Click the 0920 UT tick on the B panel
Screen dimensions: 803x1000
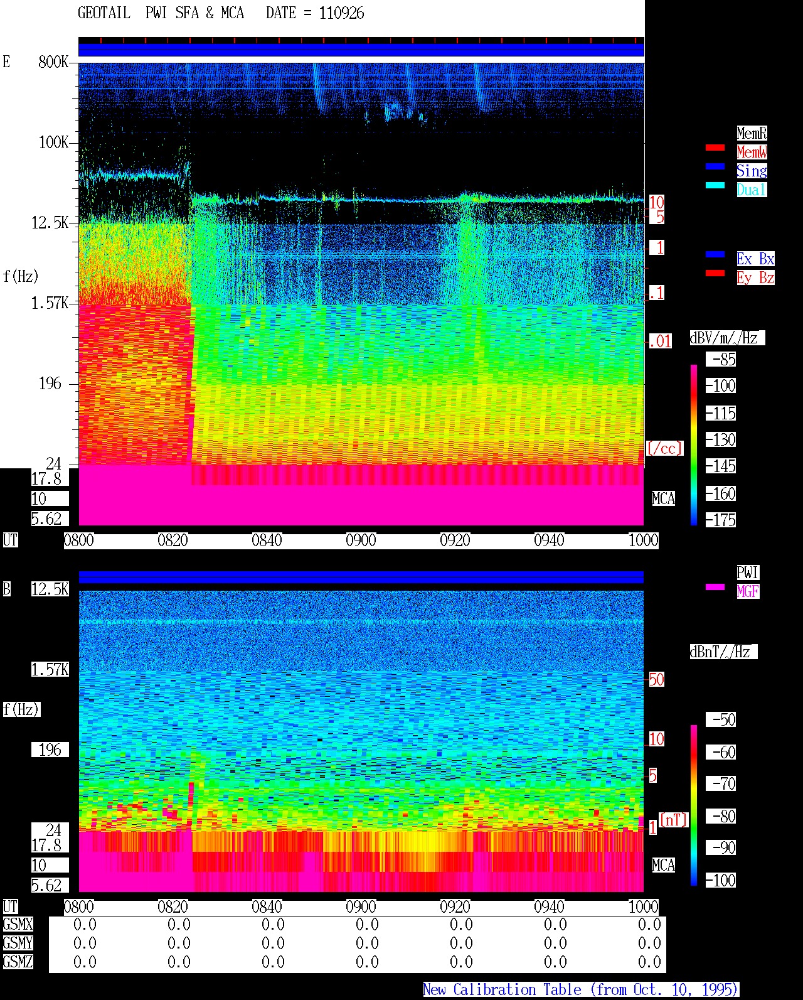point(455,907)
